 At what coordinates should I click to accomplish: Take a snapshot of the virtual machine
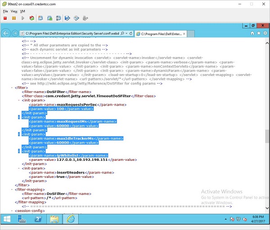pos(40,18)
